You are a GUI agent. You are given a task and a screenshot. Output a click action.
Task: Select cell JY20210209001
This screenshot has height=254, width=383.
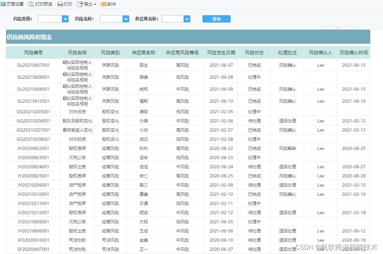tap(33, 185)
